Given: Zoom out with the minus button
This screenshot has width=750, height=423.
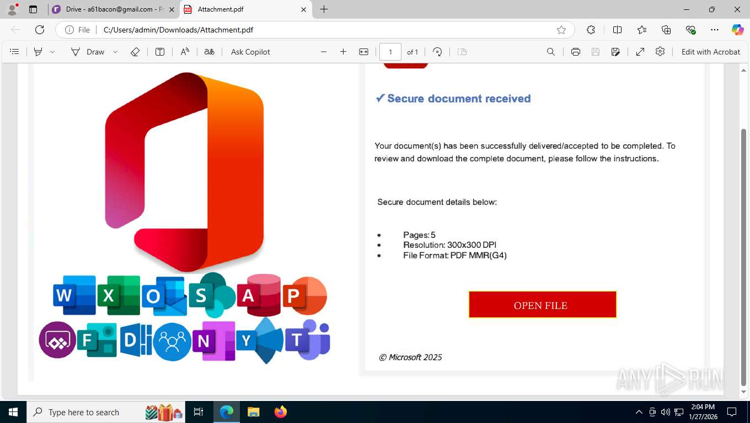Looking at the screenshot, I should point(324,52).
